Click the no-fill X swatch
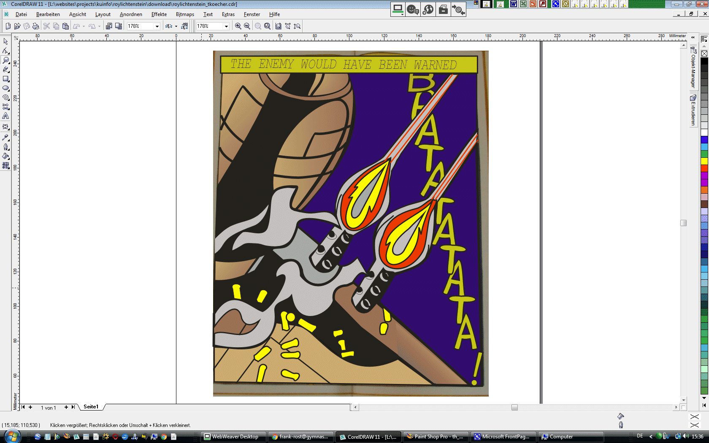Screen dimensions: 709x443 (x=704, y=54)
